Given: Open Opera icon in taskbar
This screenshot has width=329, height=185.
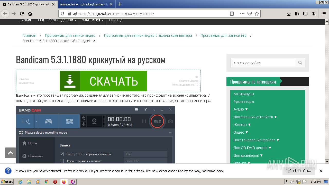Looking at the screenshot, I should 55,182.
